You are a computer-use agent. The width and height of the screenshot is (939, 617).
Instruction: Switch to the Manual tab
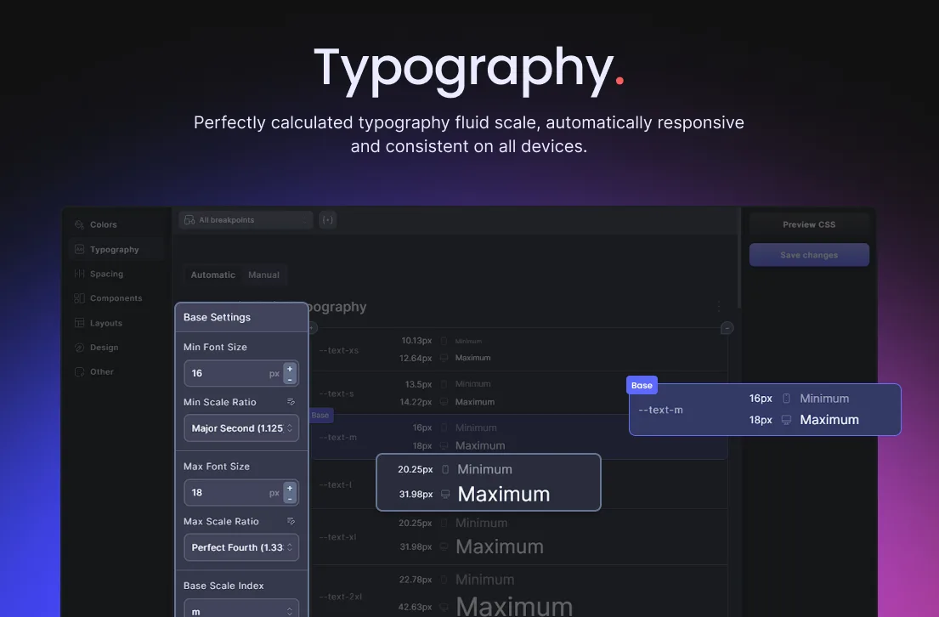263,275
